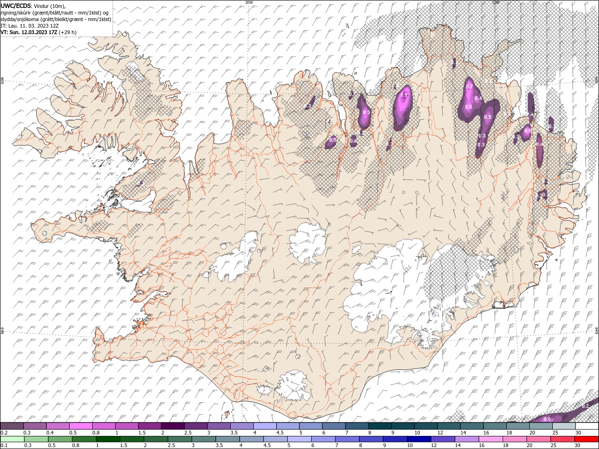Click the rain row swatch labeled 0.8

tap(84, 439)
